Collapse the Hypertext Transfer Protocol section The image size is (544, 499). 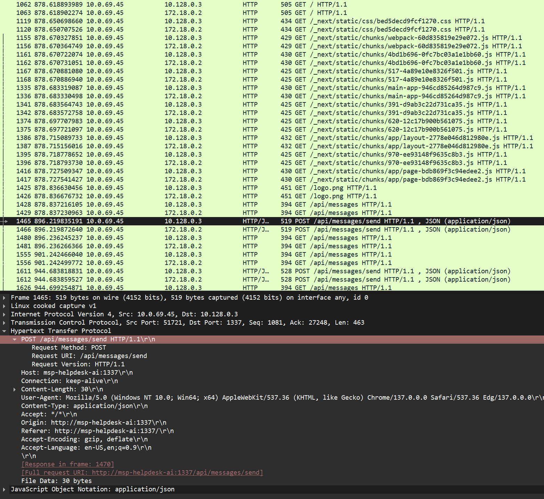[x=4, y=331]
